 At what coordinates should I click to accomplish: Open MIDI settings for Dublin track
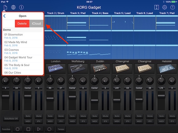pos(95,121)
